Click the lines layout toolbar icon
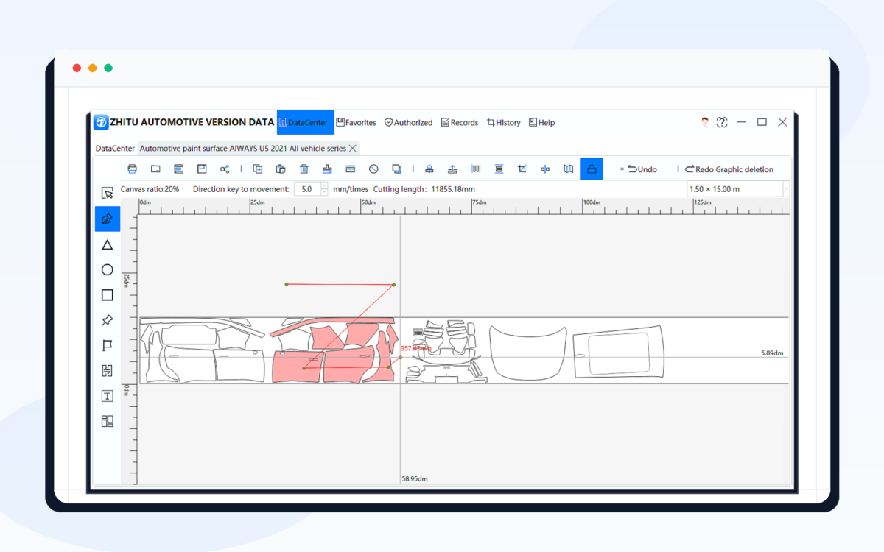884x552 pixels. 178,169
